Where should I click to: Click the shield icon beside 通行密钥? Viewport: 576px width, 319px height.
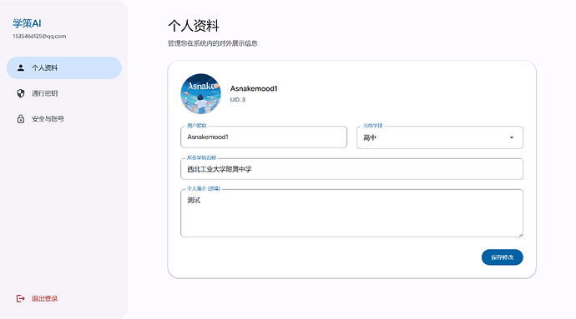[x=21, y=93]
